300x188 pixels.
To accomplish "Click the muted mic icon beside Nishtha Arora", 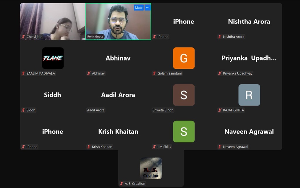I will tap(220, 37).
